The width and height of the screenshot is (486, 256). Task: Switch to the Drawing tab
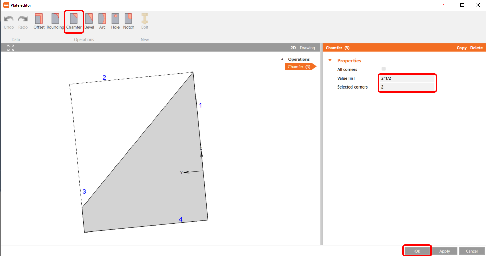click(307, 48)
